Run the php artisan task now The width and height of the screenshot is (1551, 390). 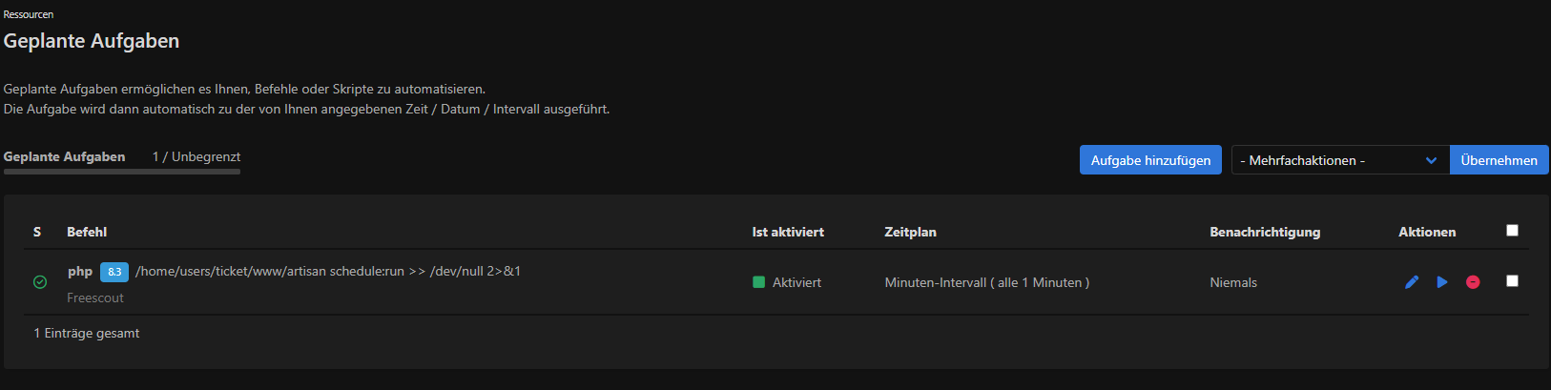(1442, 282)
